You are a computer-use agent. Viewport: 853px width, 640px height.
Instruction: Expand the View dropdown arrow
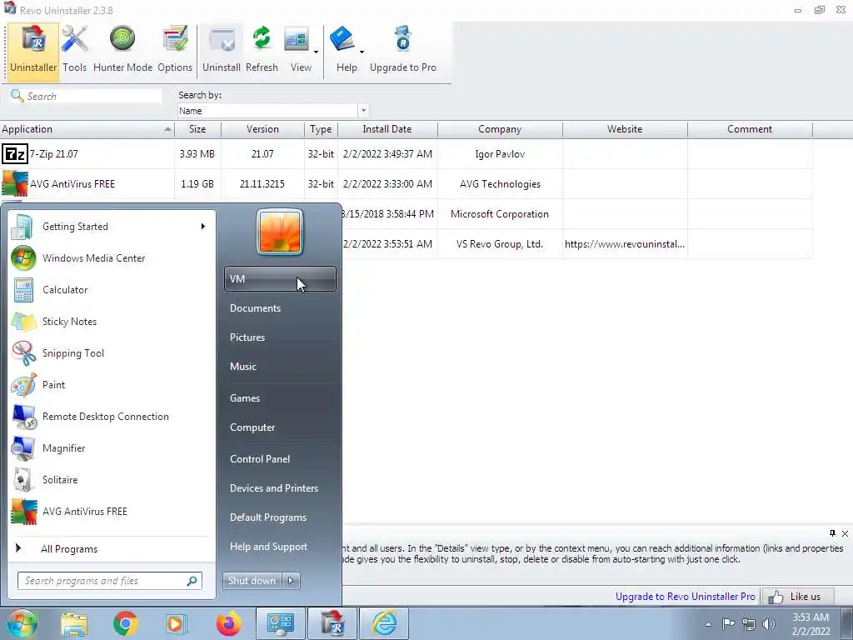pos(316,52)
